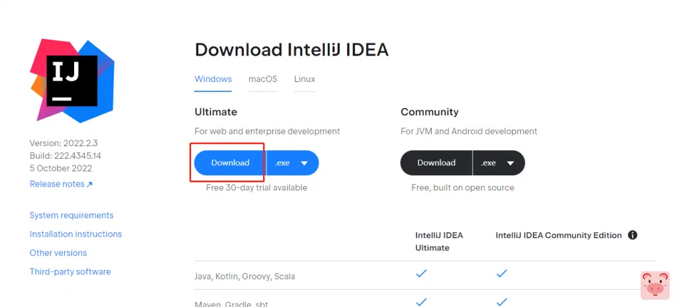Click Community checkmark for Maven, Gradle row

click(502, 302)
